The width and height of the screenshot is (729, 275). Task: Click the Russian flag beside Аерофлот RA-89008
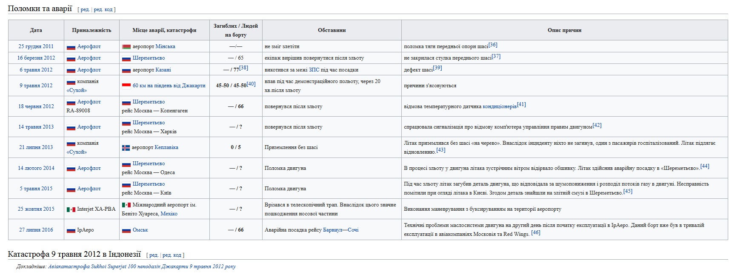click(x=71, y=102)
